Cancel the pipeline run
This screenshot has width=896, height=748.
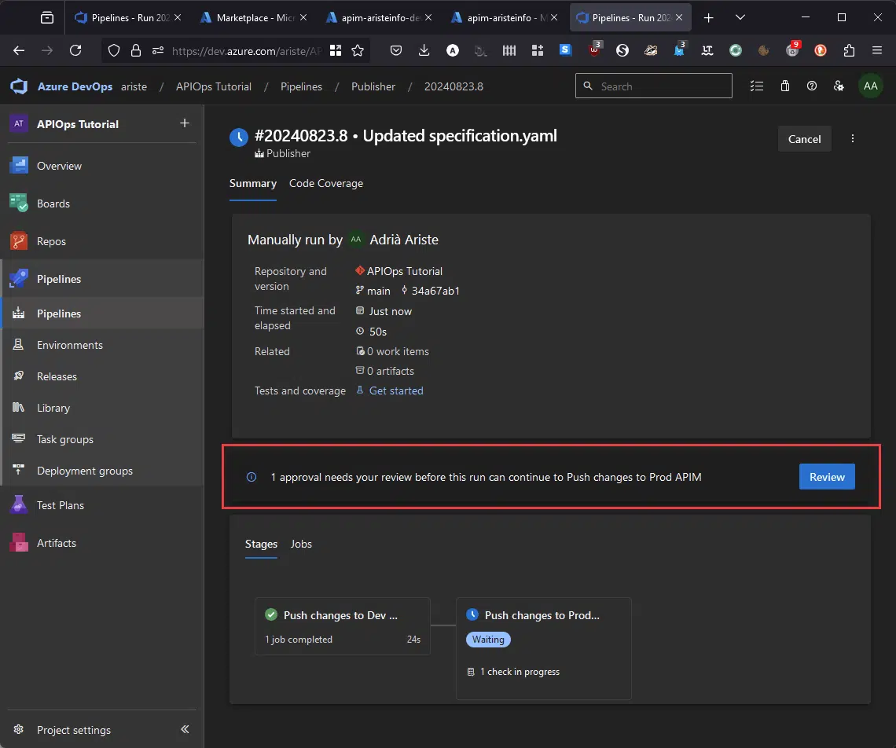804,139
